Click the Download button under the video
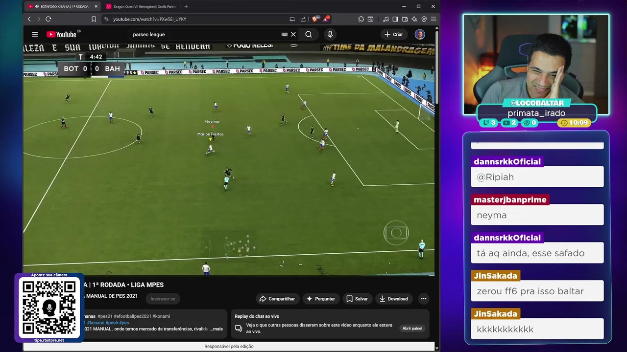 pyautogui.click(x=394, y=299)
